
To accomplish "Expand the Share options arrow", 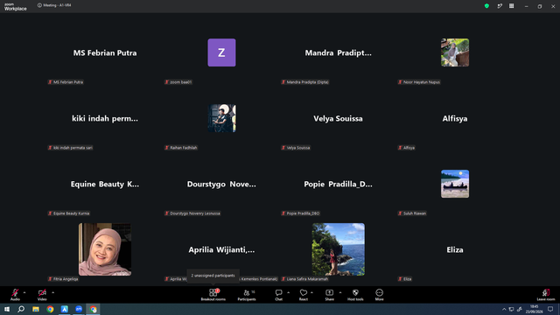I will click(x=340, y=292).
